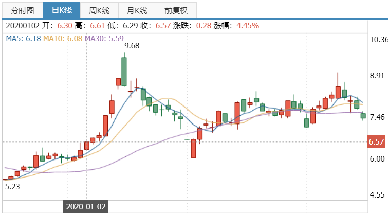Click the red 6.57 current price tag
Image resolution: width=388 pixels, height=213 pixels.
[x=376, y=141]
